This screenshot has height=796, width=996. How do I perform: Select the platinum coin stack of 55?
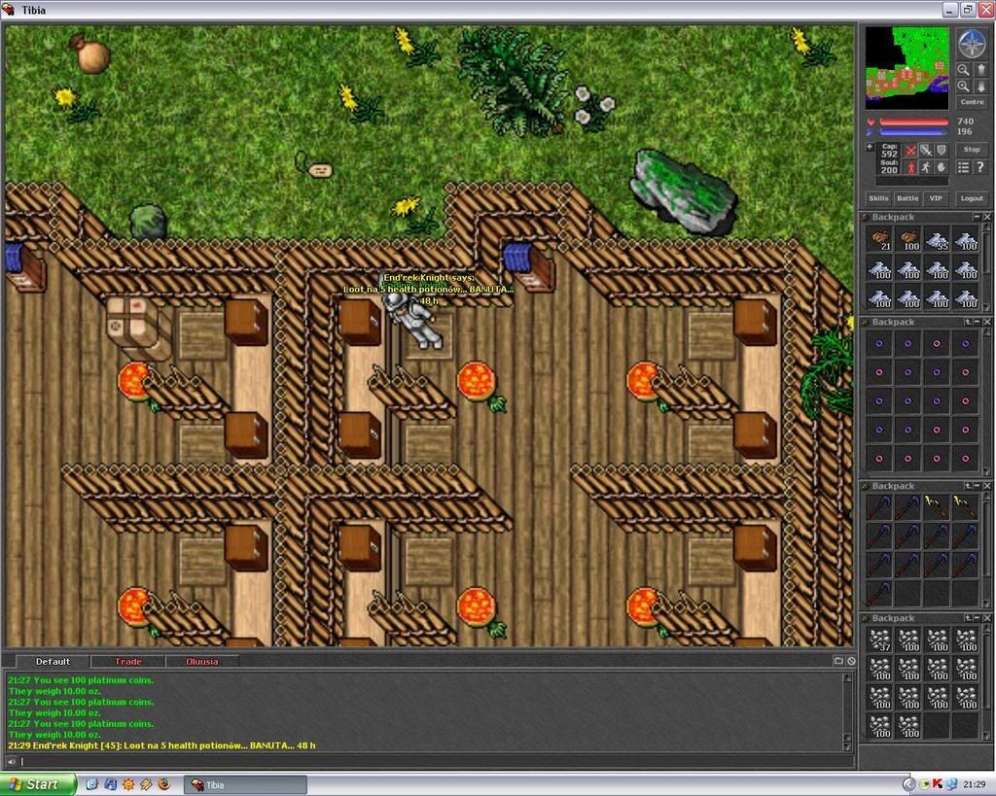click(937, 239)
